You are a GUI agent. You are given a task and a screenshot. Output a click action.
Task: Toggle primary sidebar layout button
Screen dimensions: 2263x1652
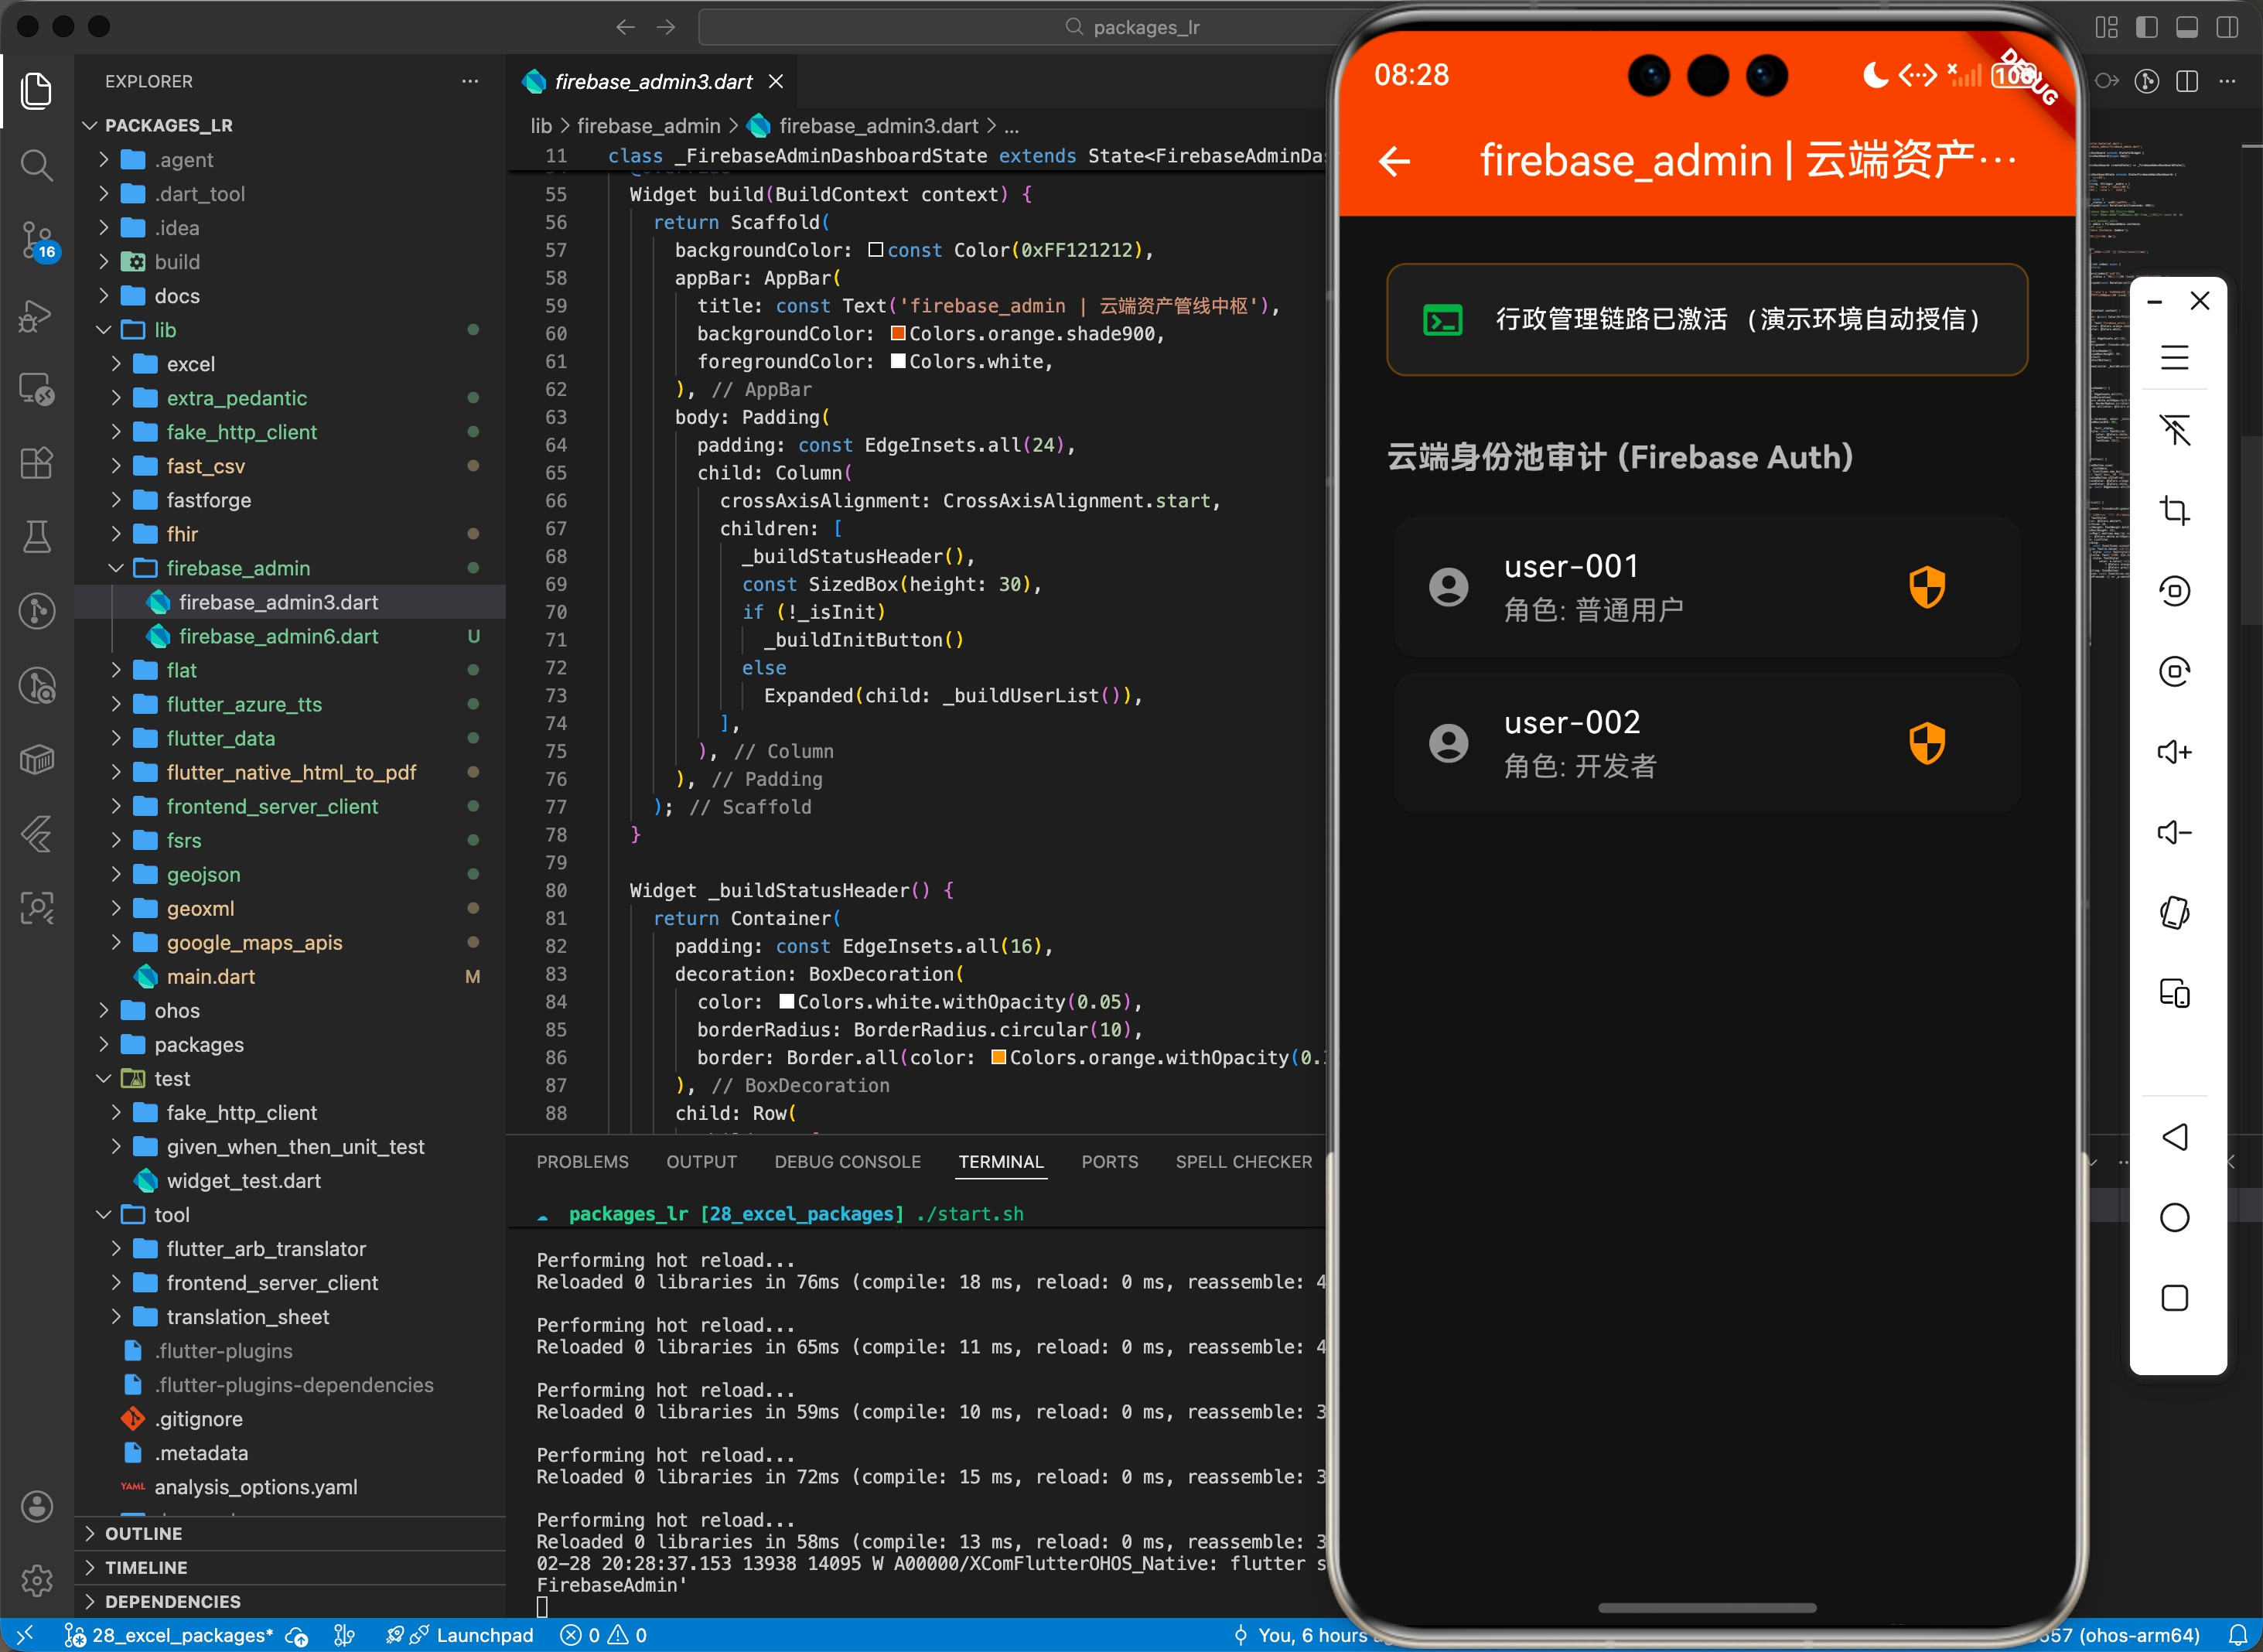2146,27
